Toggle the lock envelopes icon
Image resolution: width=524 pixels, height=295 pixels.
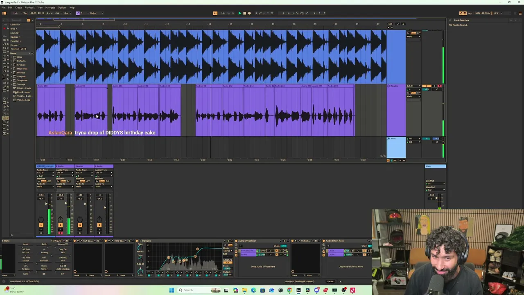click(x=403, y=24)
